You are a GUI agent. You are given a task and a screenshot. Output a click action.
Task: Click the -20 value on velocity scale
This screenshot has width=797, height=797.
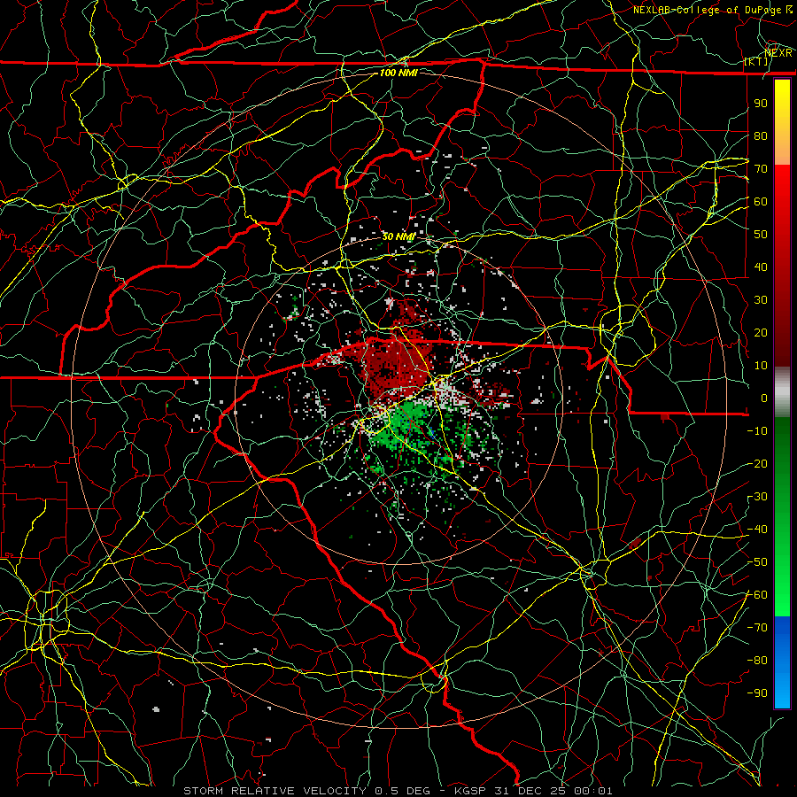point(757,463)
